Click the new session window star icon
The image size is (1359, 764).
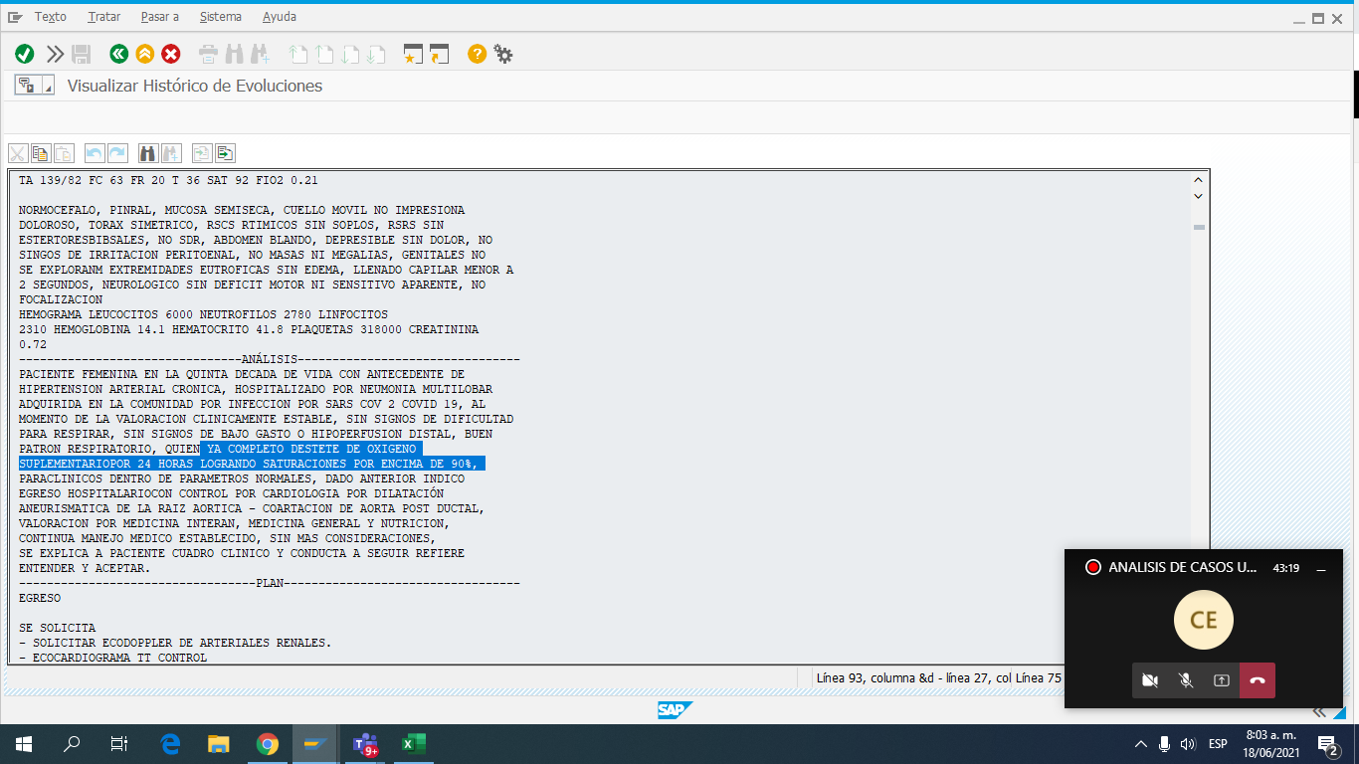tap(414, 54)
